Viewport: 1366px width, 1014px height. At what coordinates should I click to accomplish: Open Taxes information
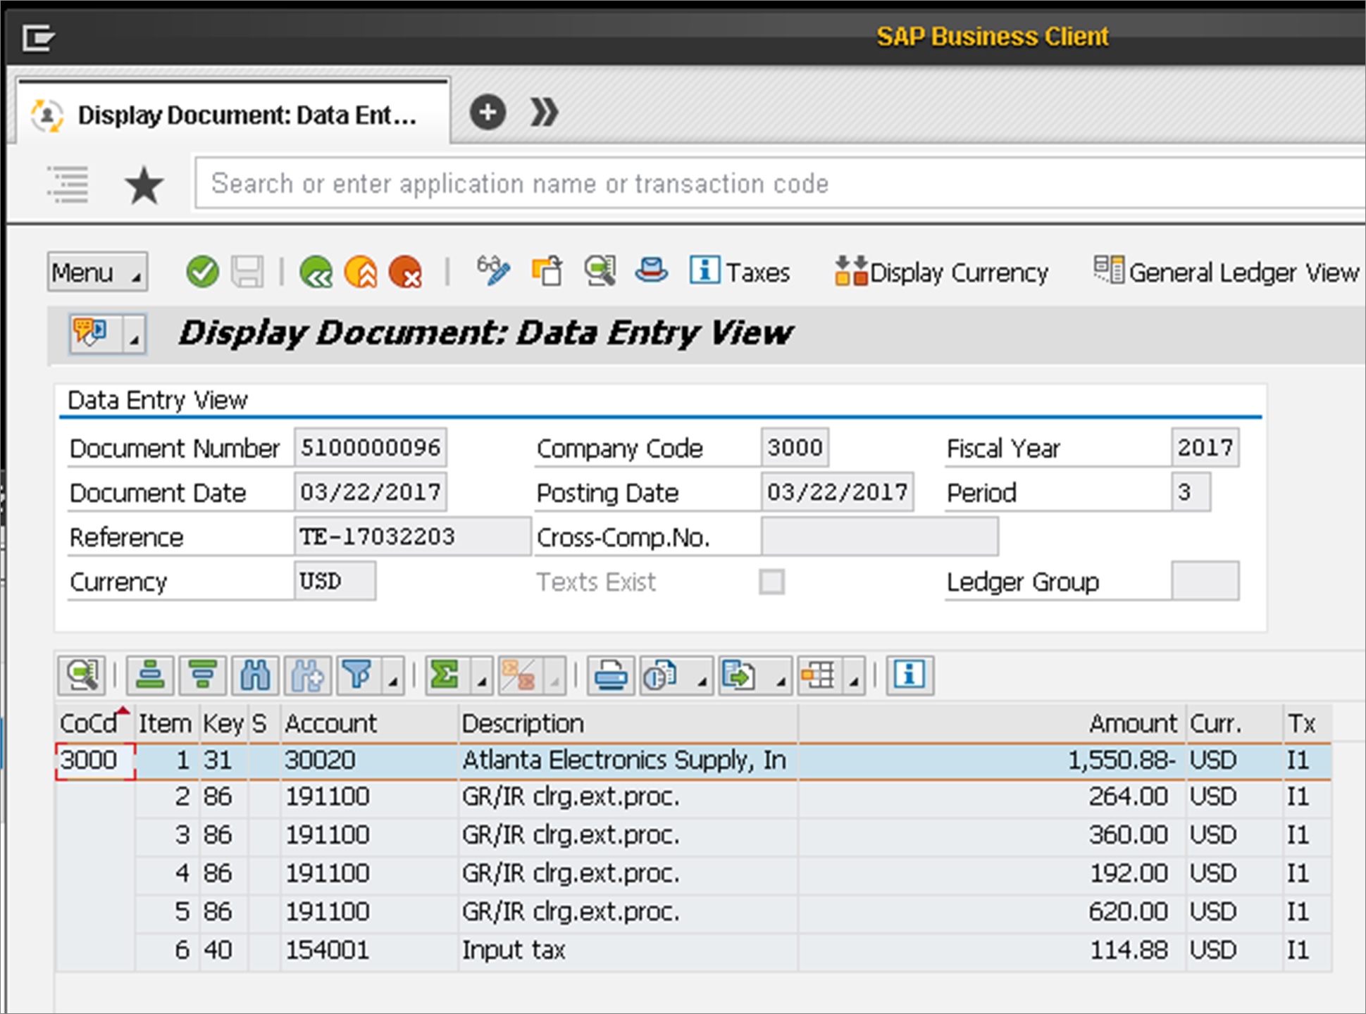740,272
